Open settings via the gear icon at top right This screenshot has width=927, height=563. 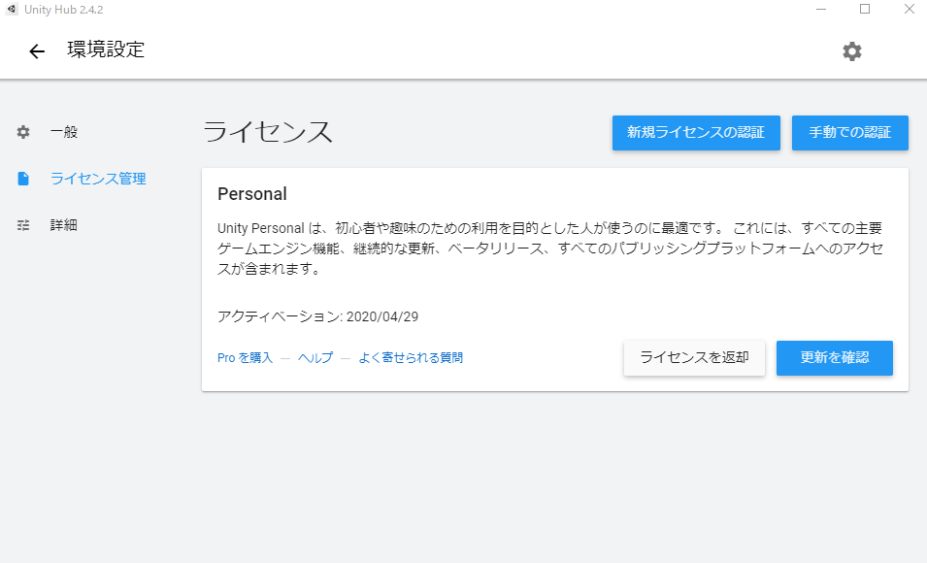(x=852, y=51)
